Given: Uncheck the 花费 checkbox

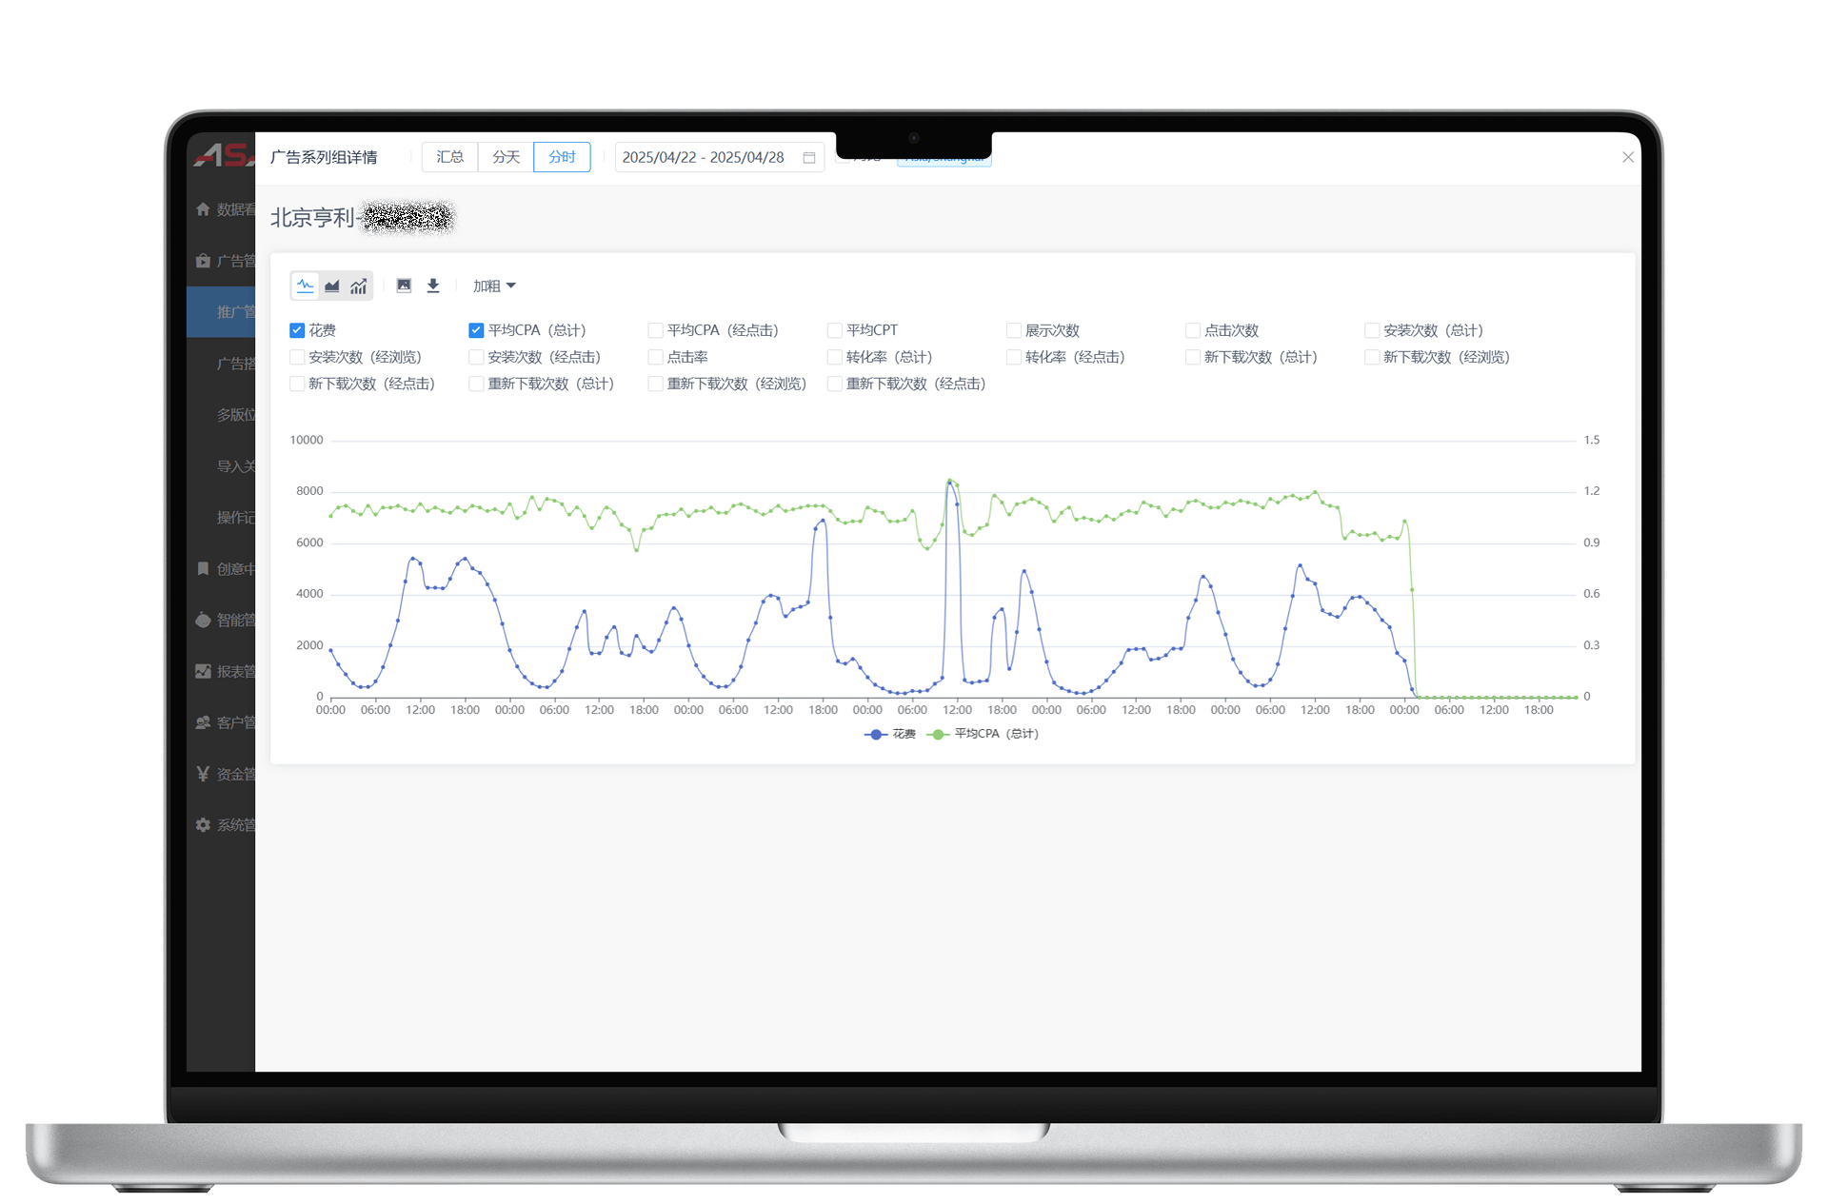Looking at the screenshot, I should tap(297, 330).
